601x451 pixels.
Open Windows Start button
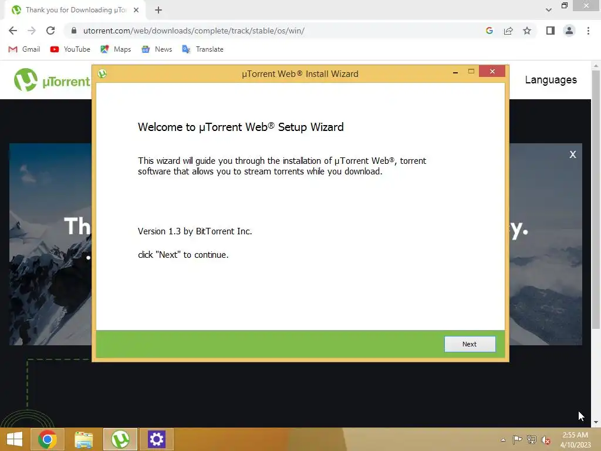[x=15, y=439]
